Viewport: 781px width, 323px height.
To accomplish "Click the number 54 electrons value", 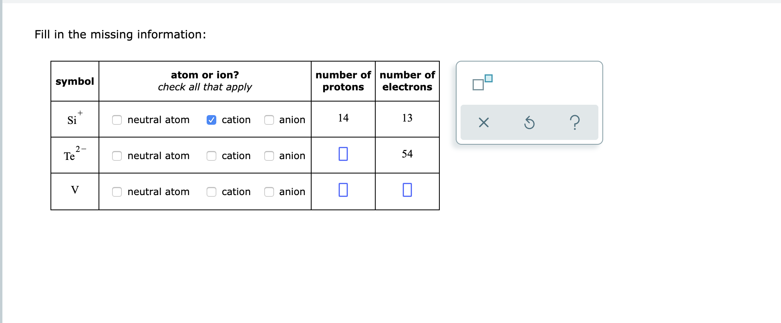I will (x=407, y=154).
